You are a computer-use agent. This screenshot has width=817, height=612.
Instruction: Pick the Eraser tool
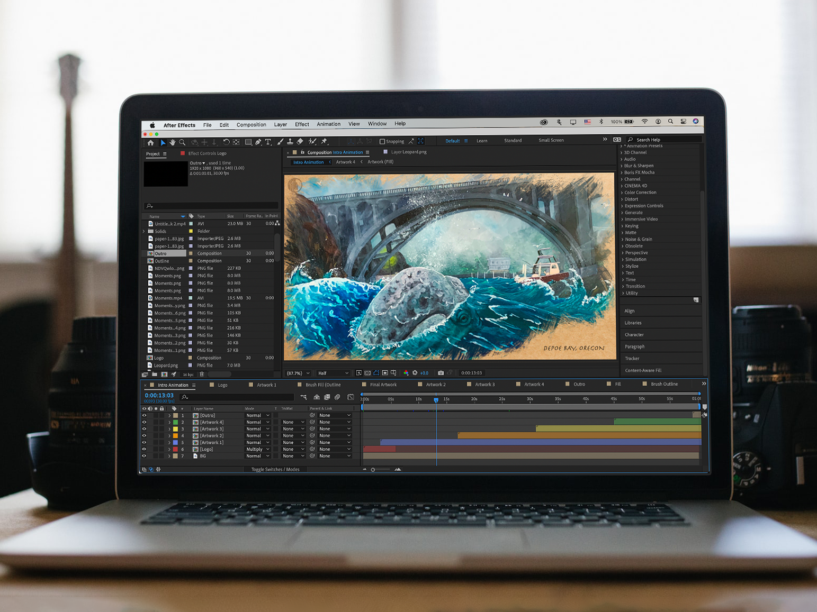300,142
